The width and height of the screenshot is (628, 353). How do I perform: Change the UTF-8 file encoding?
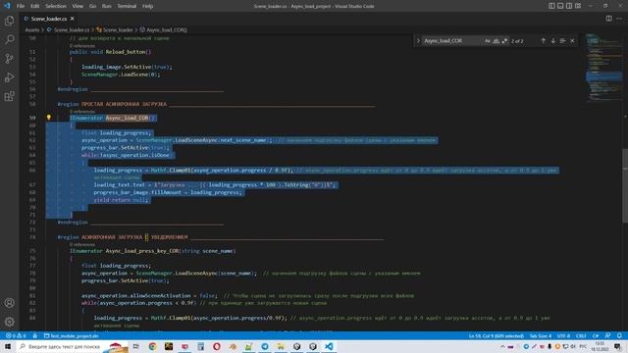pos(563,335)
